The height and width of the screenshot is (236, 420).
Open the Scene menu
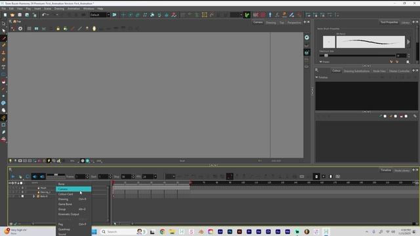[x=48, y=9]
